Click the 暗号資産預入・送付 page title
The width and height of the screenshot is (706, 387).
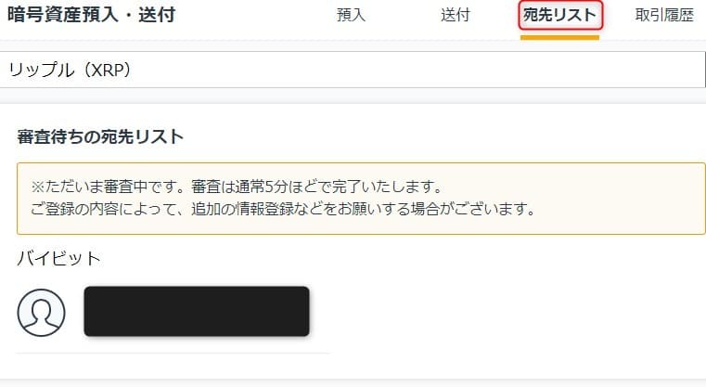click(x=92, y=15)
